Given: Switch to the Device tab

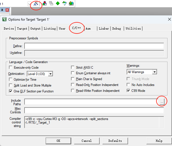Looking at the screenshot, I should (x=9, y=28).
